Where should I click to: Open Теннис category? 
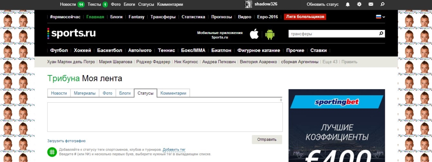click(166, 50)
